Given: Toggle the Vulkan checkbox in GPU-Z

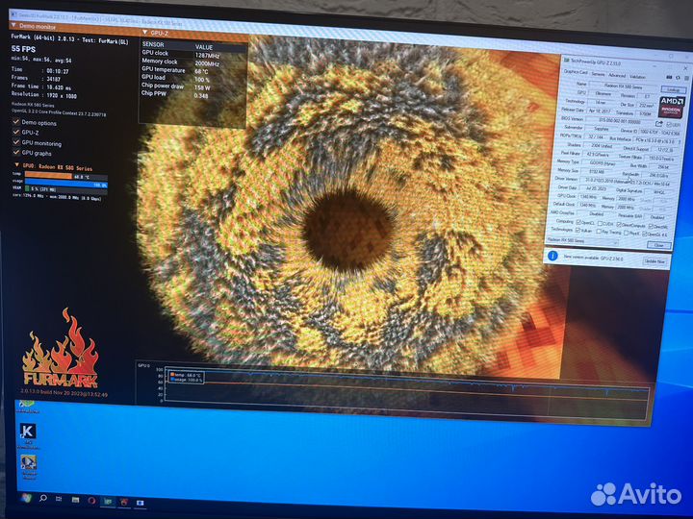Looking at the screenshot, I should [x=578, y=230].
